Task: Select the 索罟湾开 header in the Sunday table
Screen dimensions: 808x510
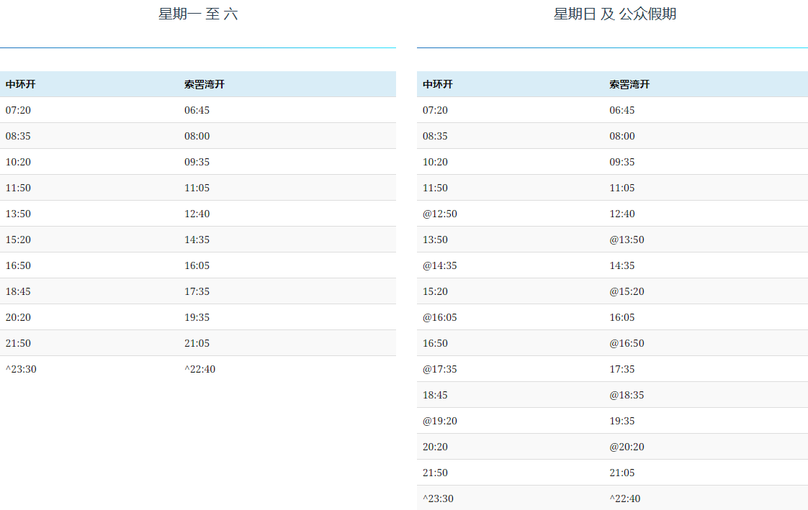Action: point(629,84)
